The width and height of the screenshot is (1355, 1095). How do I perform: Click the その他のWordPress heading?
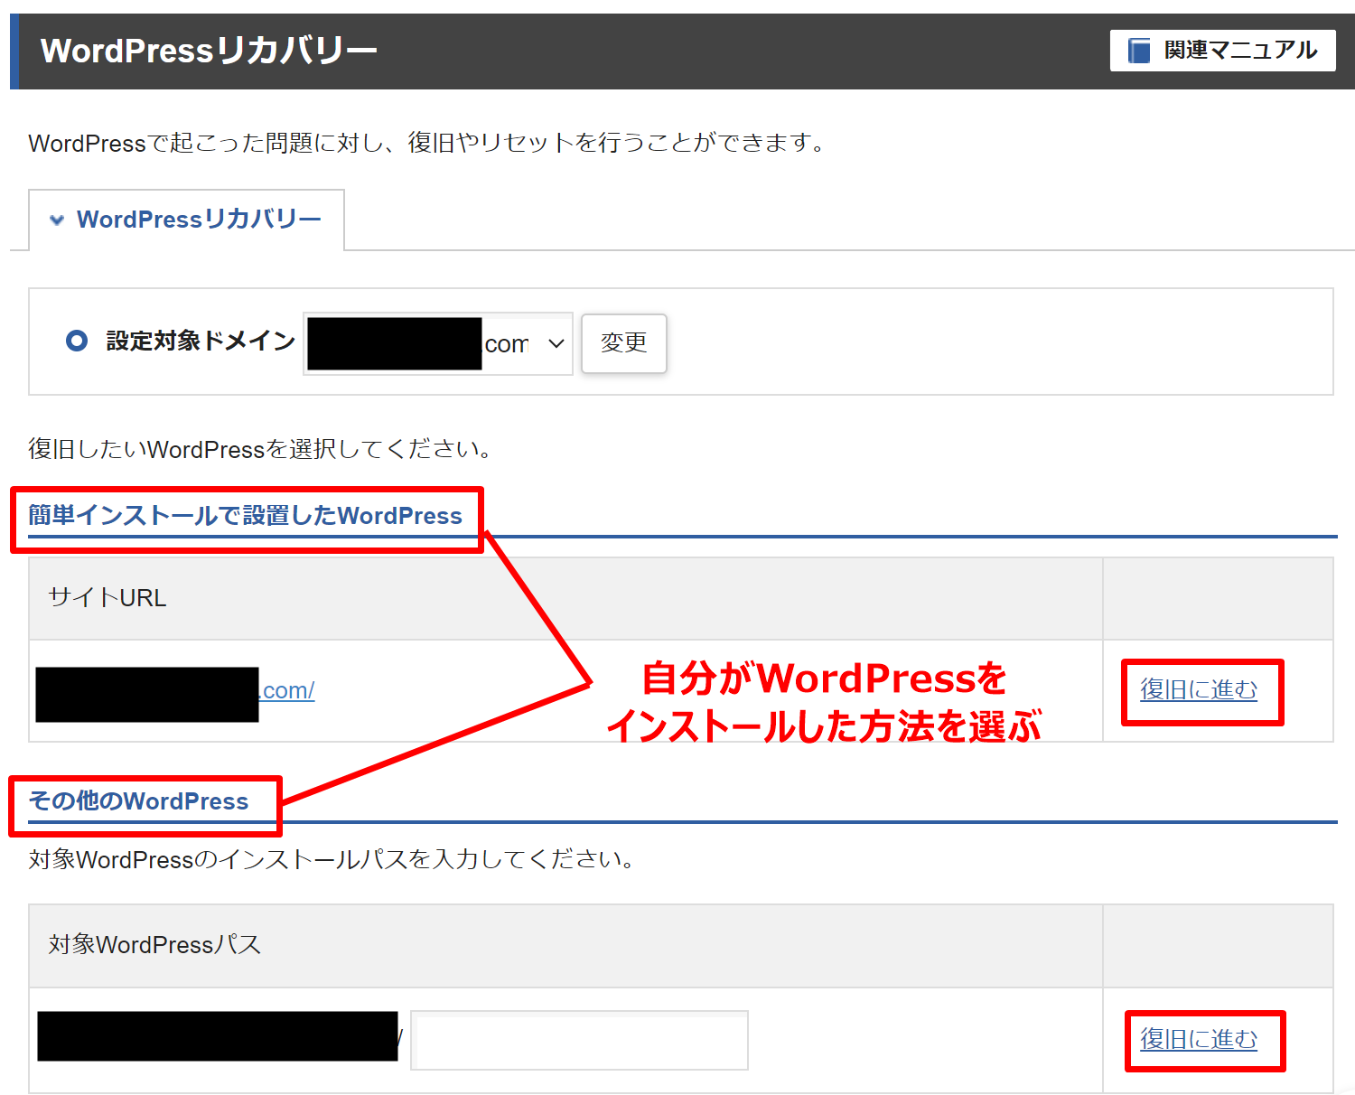coord(138,801)
